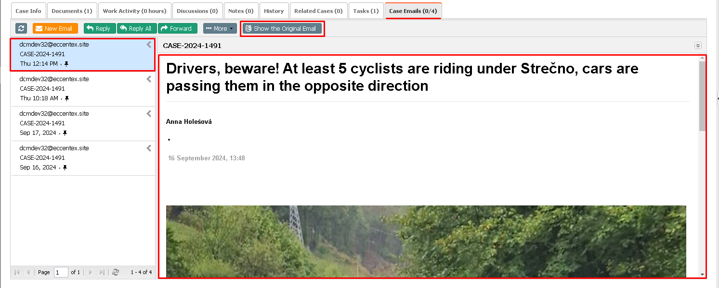Open the History tab
The height and width of the screenshot is (288, 719).
point(274,11)
